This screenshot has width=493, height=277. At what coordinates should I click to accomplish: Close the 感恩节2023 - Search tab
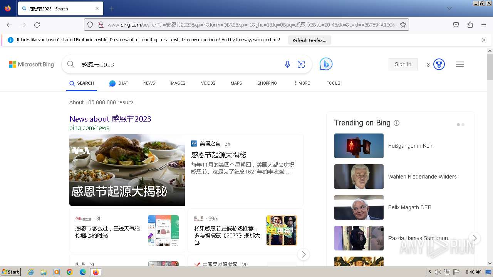coord(97,8)
